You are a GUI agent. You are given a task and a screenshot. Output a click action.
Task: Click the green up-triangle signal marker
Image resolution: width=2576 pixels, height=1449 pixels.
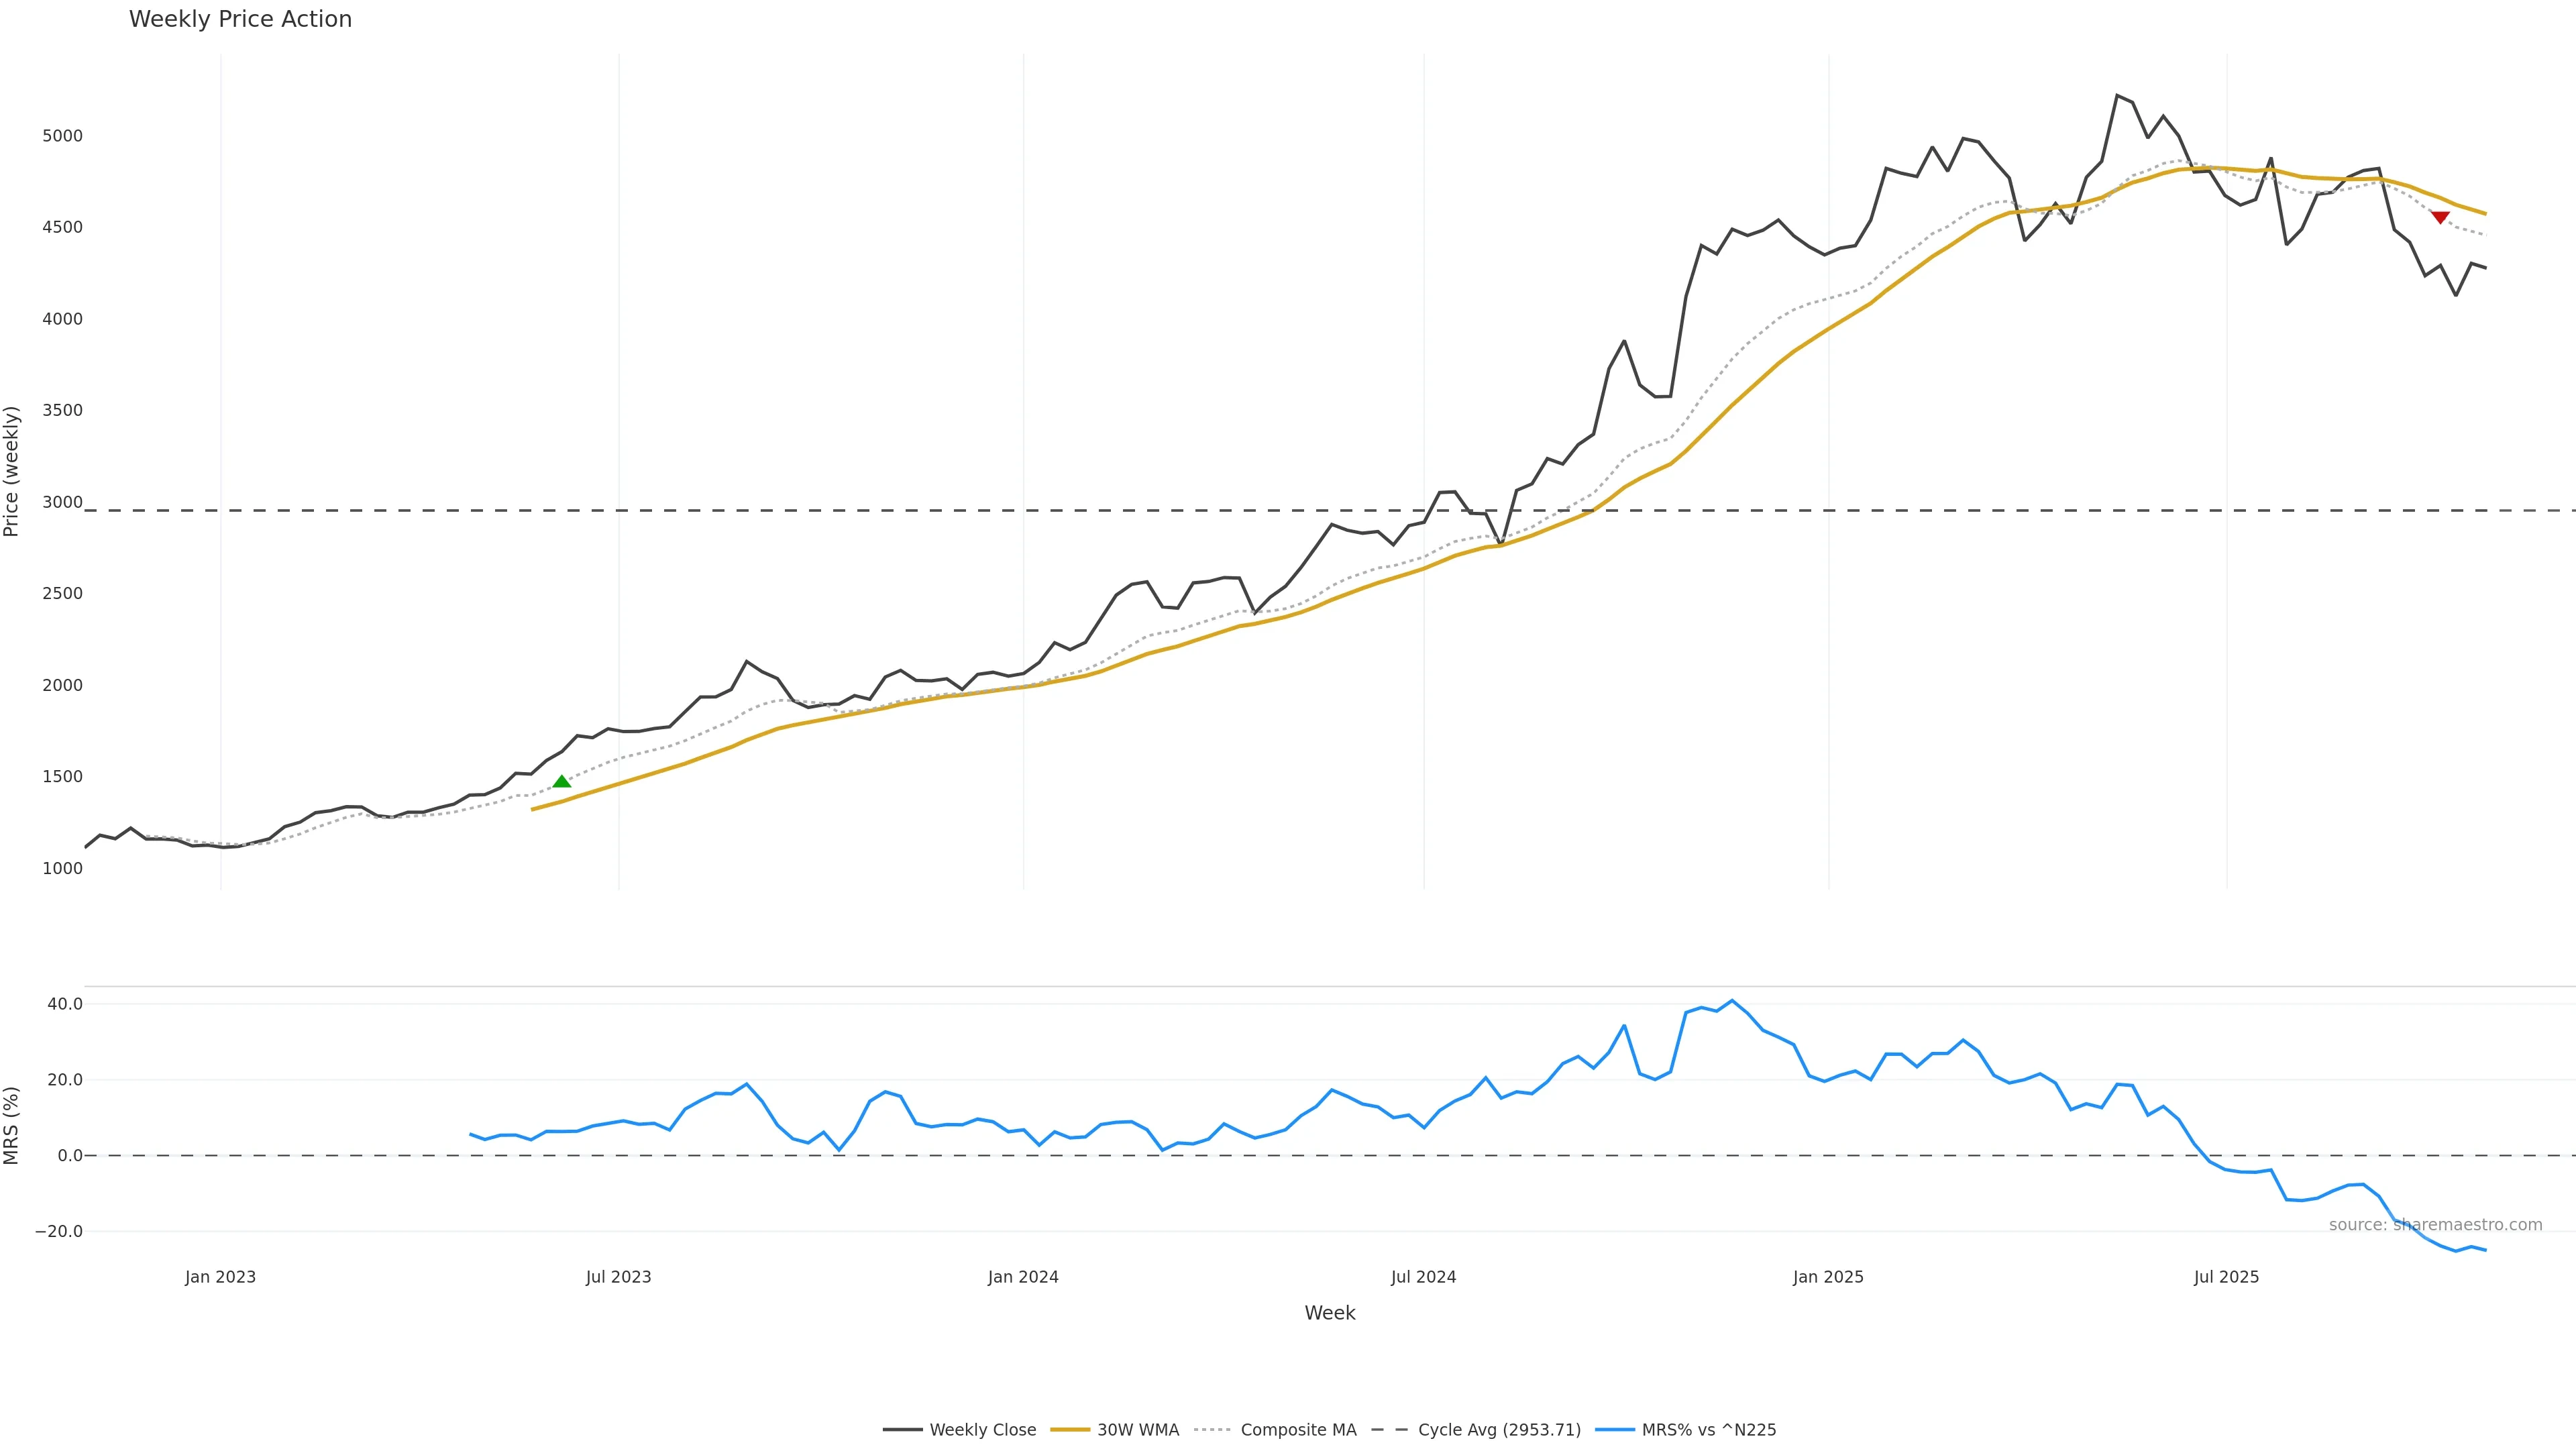[x=562, y=781]
